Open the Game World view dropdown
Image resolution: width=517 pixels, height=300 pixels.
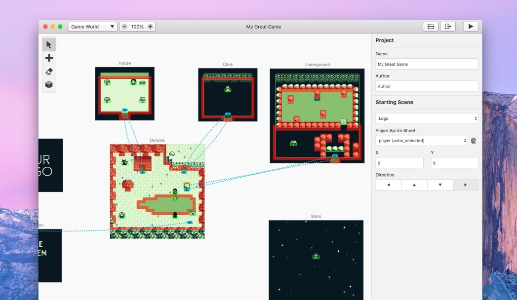coord(93,27)
